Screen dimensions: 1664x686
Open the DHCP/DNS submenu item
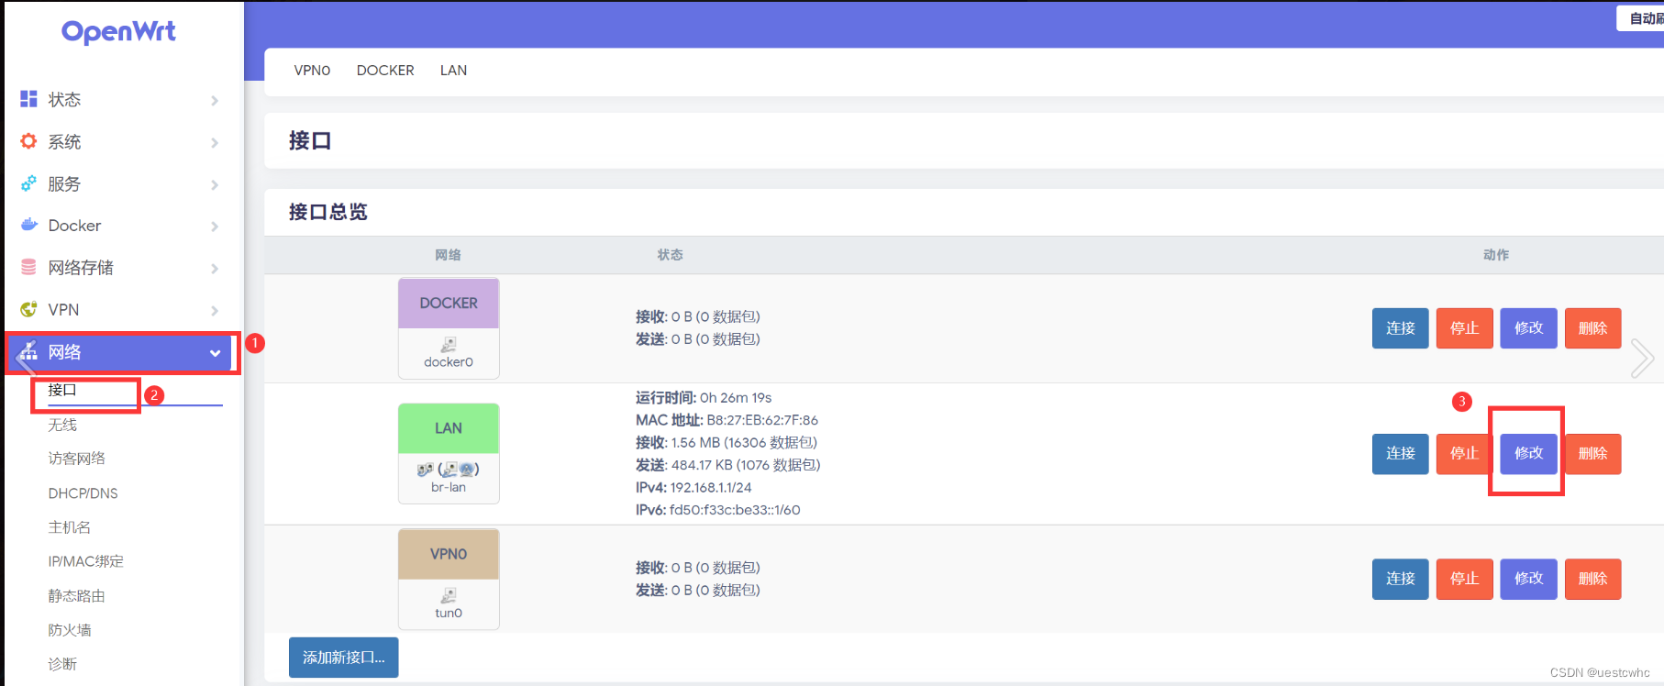tap(83, 493)
